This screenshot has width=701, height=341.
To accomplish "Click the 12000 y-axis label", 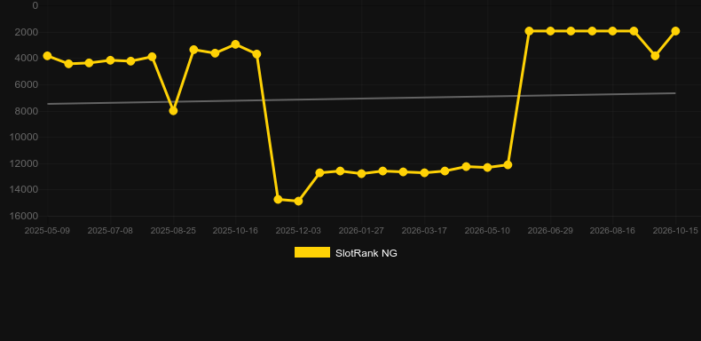I will click(x=24, y=163).
